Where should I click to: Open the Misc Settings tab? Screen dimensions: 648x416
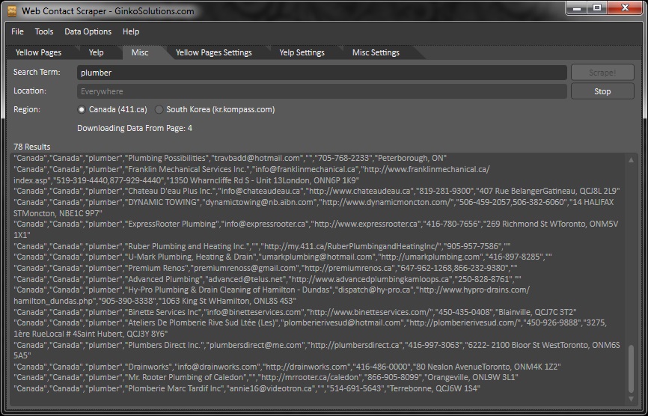[x=376, y=52]
